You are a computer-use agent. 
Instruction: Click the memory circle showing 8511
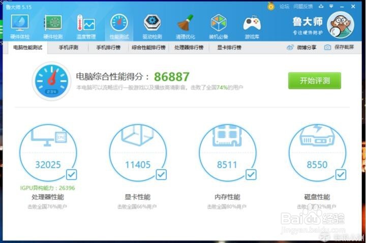pos(228,153)
